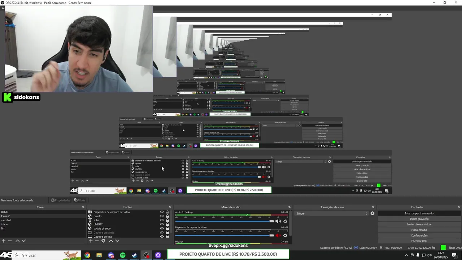Screen dimensions: 462x260
Task: Select the Cena 2 scene
Action: click(x=43, y=216)
